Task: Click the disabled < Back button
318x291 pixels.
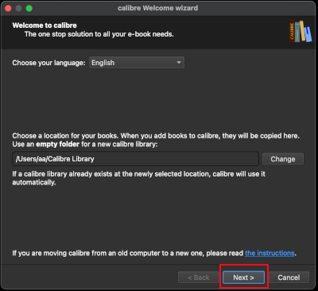Action: tap(199, 277)
